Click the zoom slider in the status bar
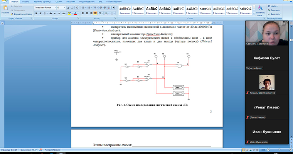293x154 pixels. click(x=280, y=150)
